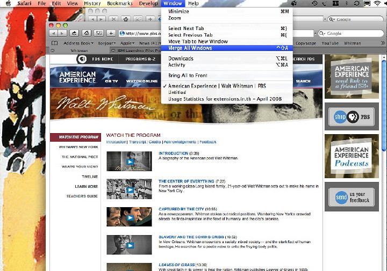Open the Transcript link

click(x=138, y=142)
